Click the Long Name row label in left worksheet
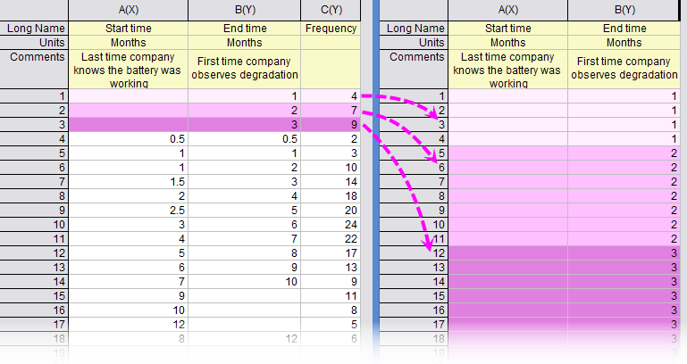The image size is (687, 364). pyautogui.click(x=34, y=29)
